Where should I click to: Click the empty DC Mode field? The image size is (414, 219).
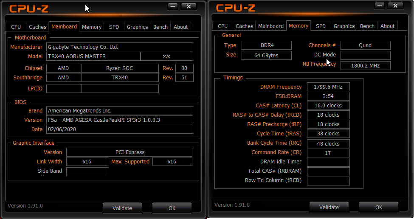click(x=366, y=56)
